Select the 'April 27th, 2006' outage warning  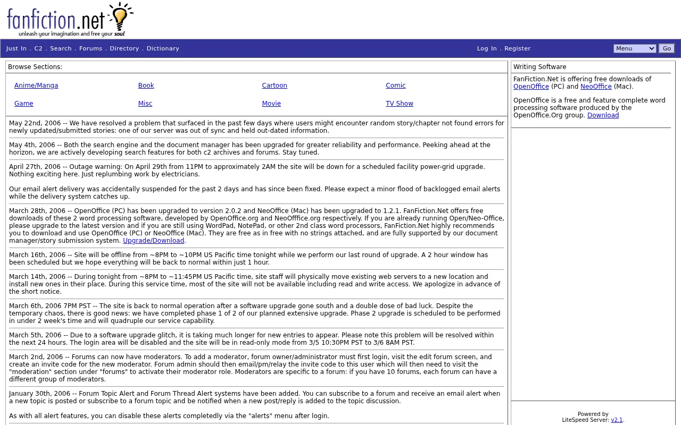256,171
